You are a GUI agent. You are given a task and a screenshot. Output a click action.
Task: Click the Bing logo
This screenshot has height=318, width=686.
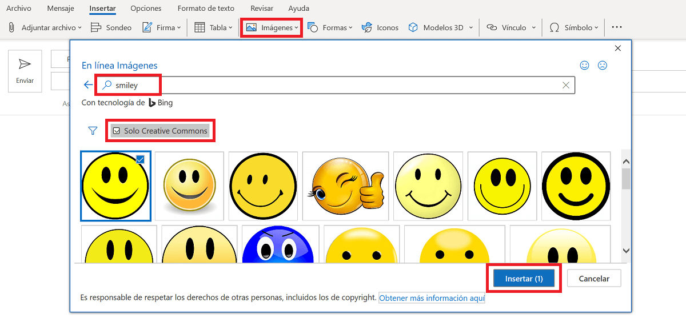[161, 103]
